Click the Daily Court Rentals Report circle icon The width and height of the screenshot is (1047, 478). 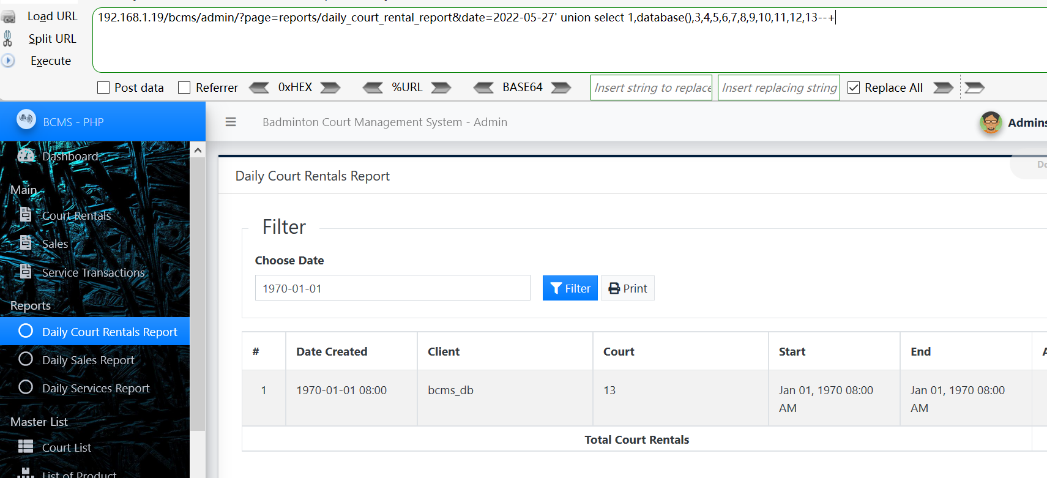point(26,331)
